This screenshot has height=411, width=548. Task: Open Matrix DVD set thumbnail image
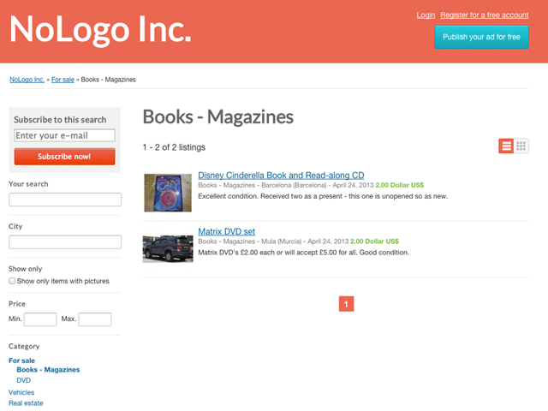(x=167, y=248)
